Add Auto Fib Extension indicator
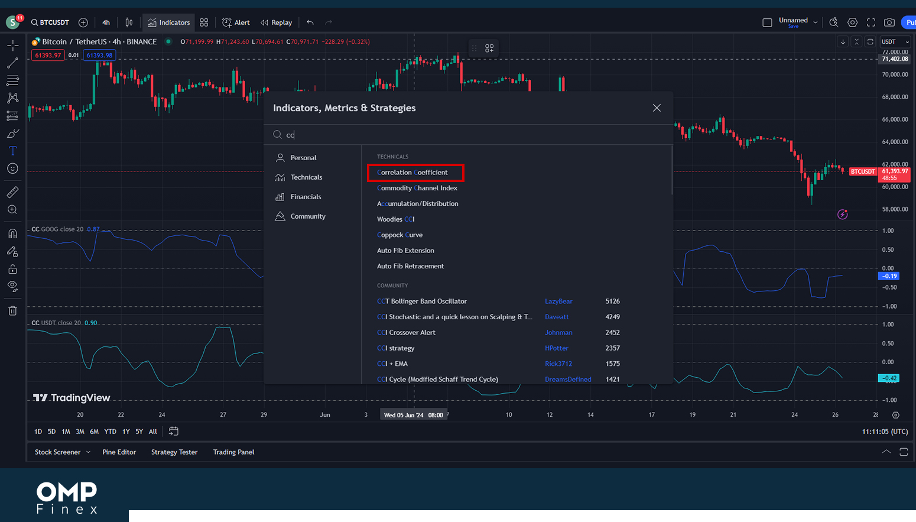 (x=405, y=251)
